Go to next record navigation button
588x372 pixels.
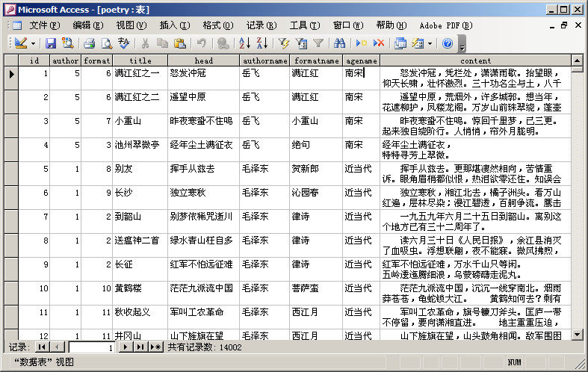coord(126,347)
